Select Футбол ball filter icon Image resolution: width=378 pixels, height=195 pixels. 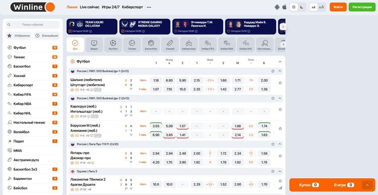tap(113, 45)
